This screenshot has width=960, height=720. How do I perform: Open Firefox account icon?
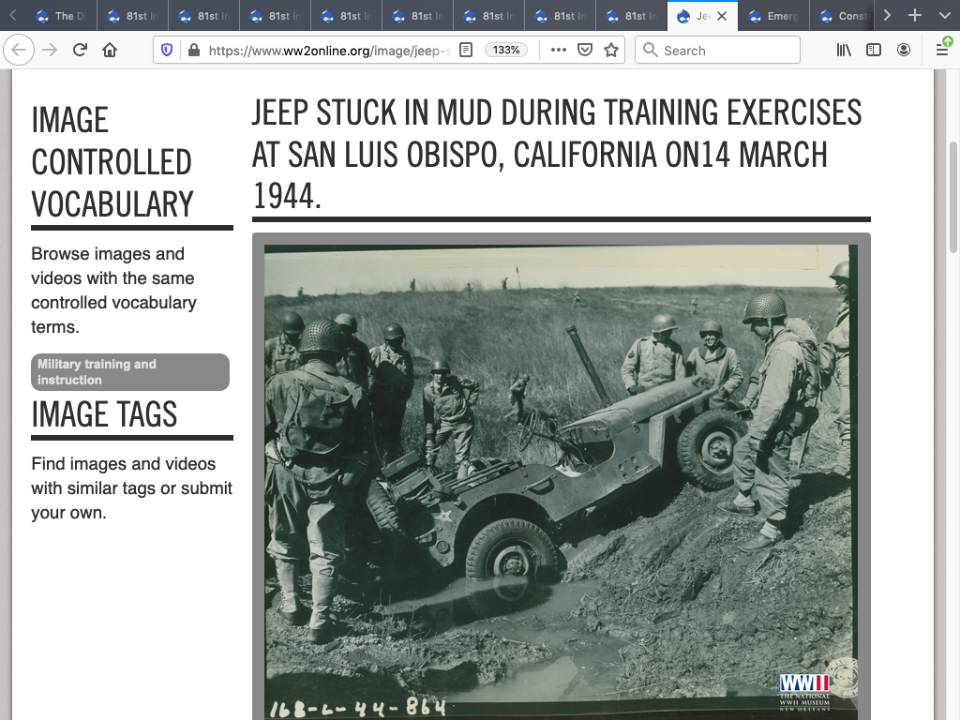[x=904, y=51]
